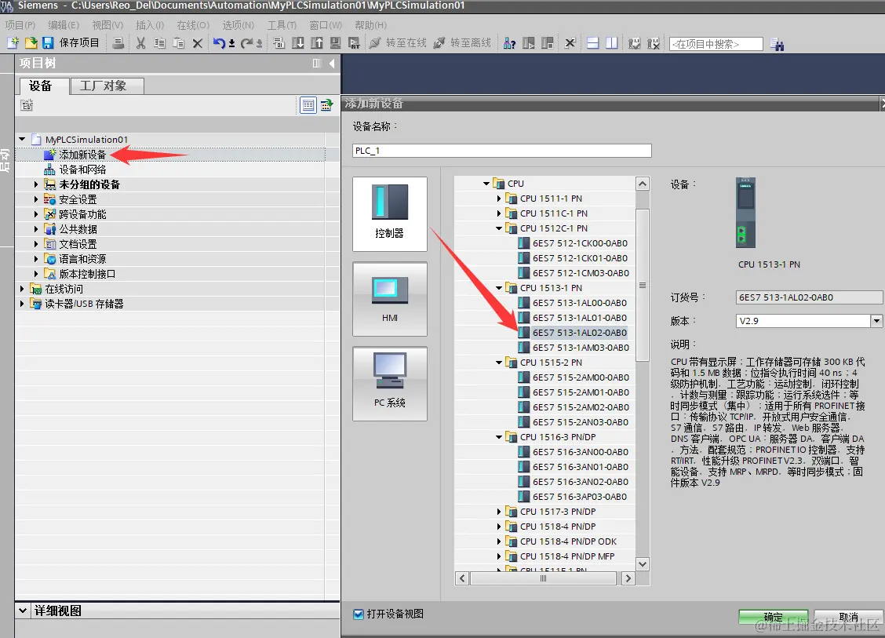Click the start runtime icon
This screenshot has width=885, height=638.
coord(354,43)
